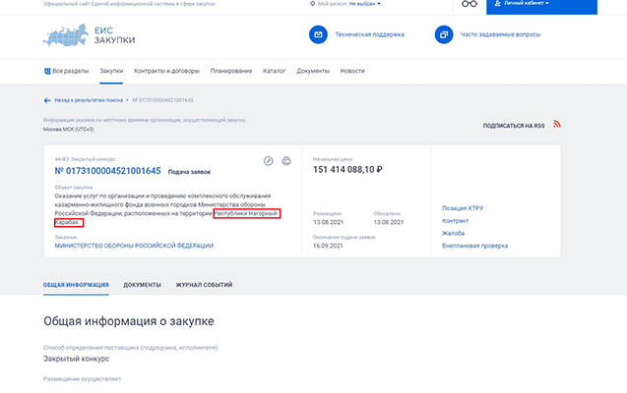Screen dimensions: 627x393
Task: Click the Позиция КТРУ link
Action: pos(463,208)
